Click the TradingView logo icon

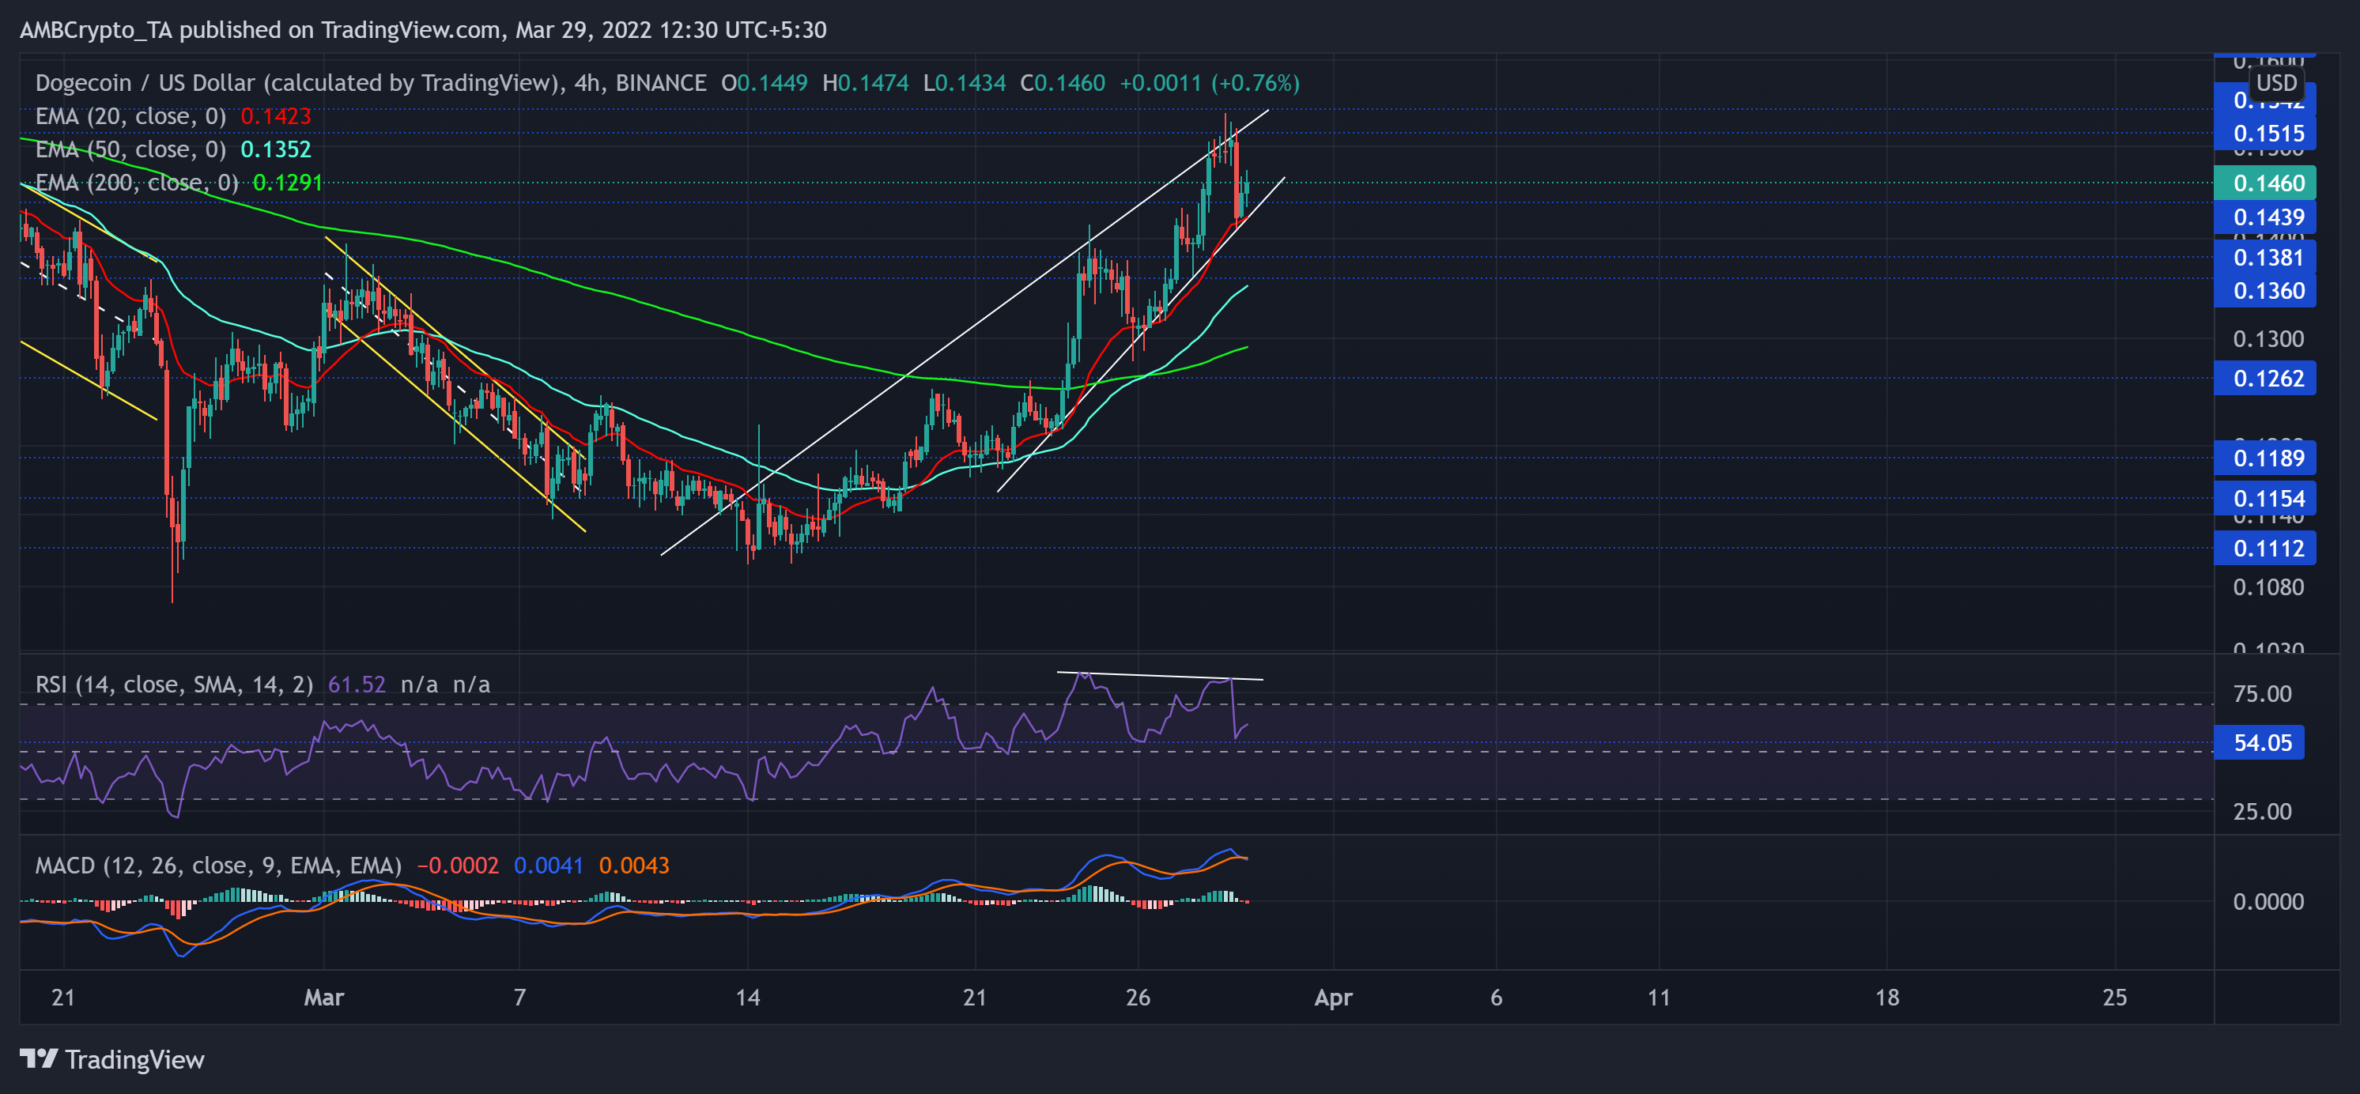click(39, 1058)
